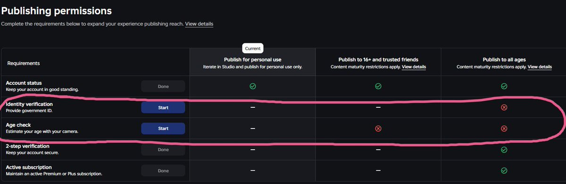Click Age check dash under personal use column

(x=252, y=128)
